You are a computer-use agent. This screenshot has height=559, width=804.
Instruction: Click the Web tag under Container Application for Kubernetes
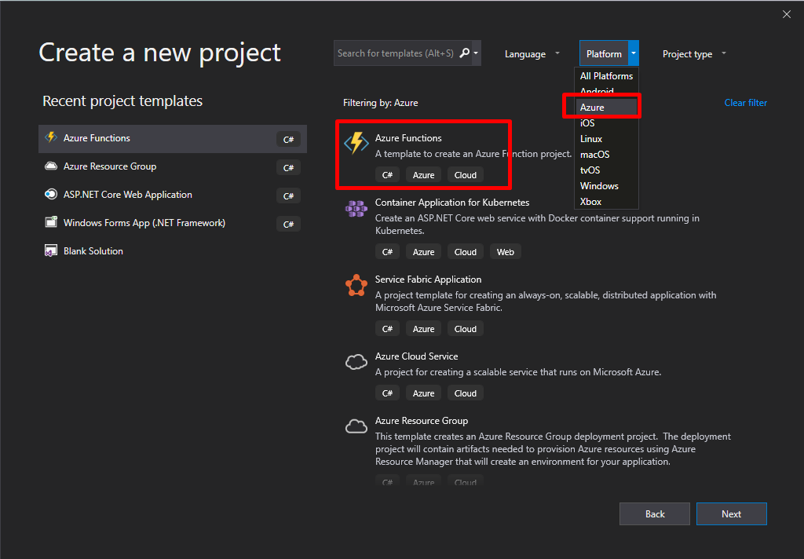pos(505,252)
